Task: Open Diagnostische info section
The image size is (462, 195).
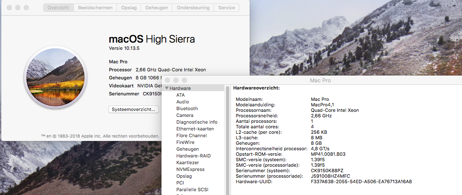Action: point(197,122)
